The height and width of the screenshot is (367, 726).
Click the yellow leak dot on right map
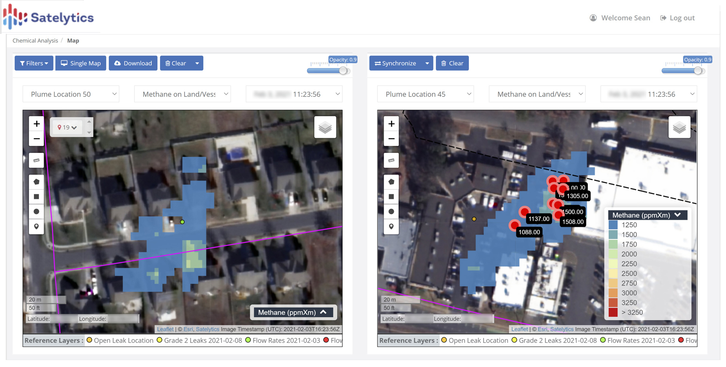[x=474, y=219]
